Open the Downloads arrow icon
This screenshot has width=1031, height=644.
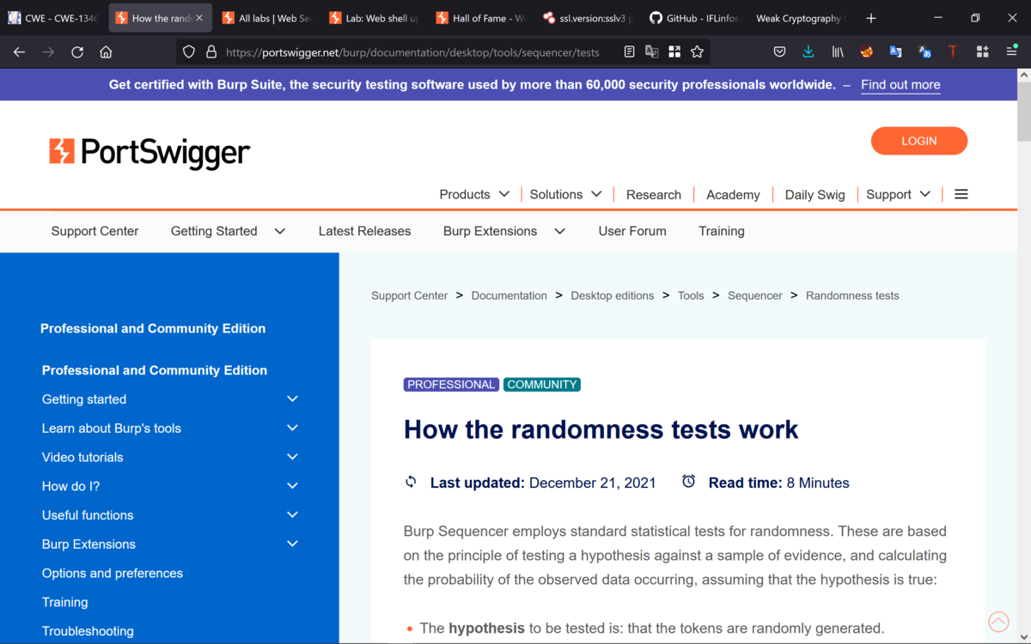(808, 52)
